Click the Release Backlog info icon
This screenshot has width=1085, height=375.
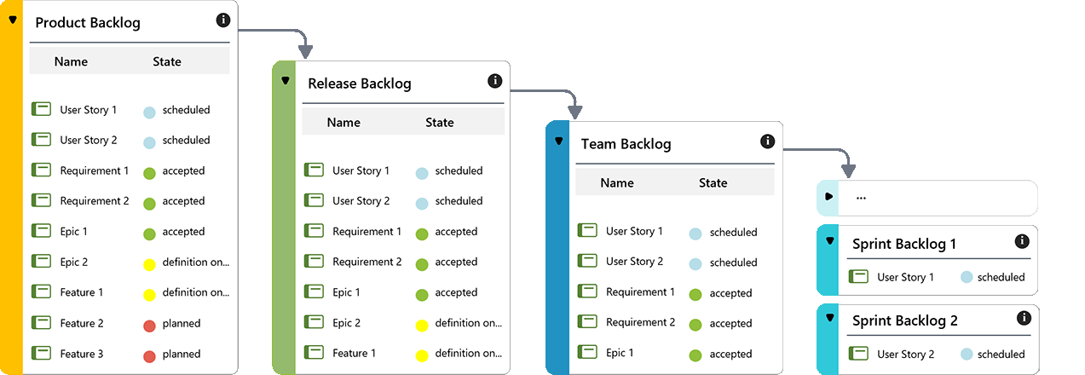[494, 81]
